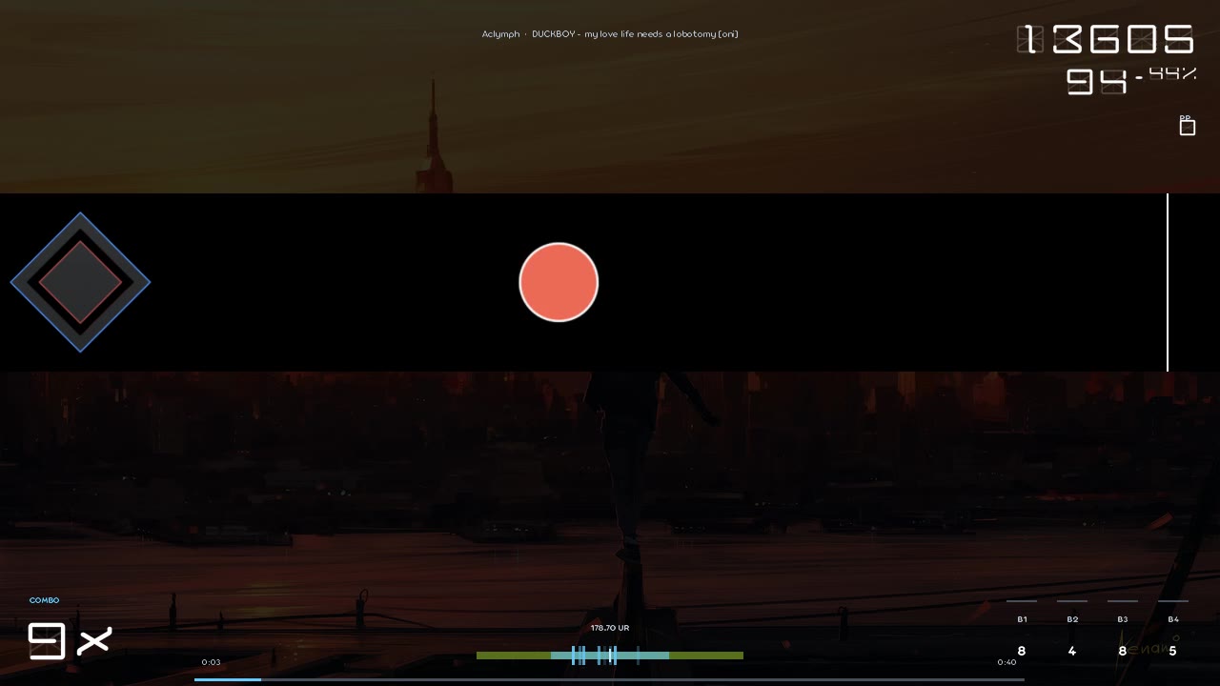Click the elapsed time 0:03
This screenshot has width=1220, height=686.
[211, 662]
